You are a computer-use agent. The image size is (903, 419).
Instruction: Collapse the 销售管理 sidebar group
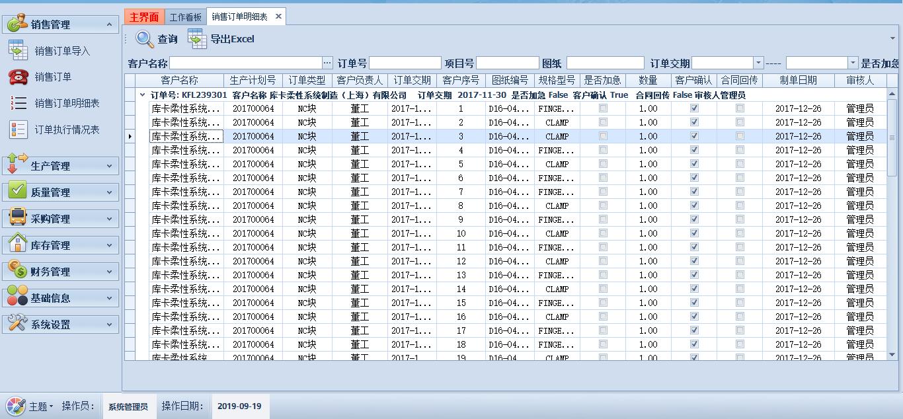(109, 24)
